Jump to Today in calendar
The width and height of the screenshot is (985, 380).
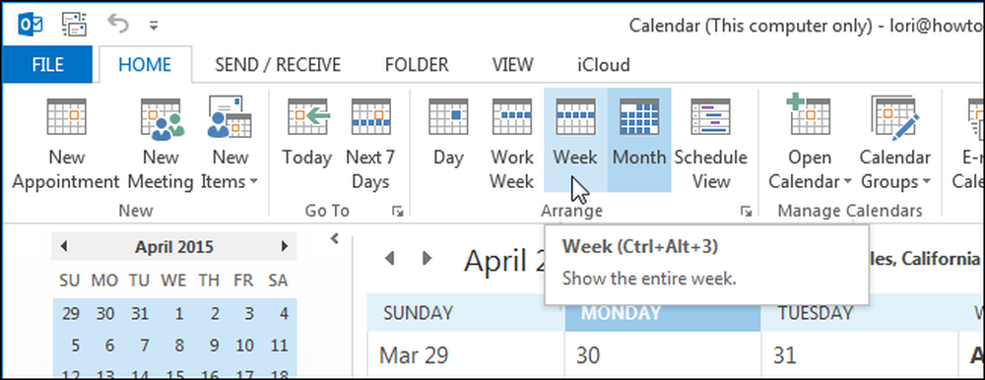coord(306,145)
